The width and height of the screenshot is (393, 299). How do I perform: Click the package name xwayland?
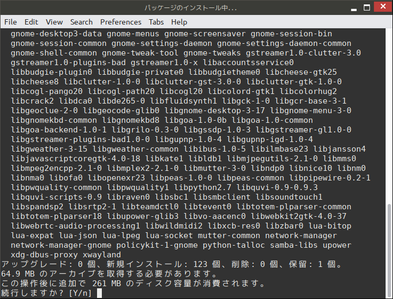[x=102, y=255]
